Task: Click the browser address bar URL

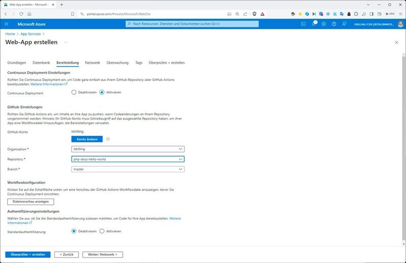Action: (119, 14)
